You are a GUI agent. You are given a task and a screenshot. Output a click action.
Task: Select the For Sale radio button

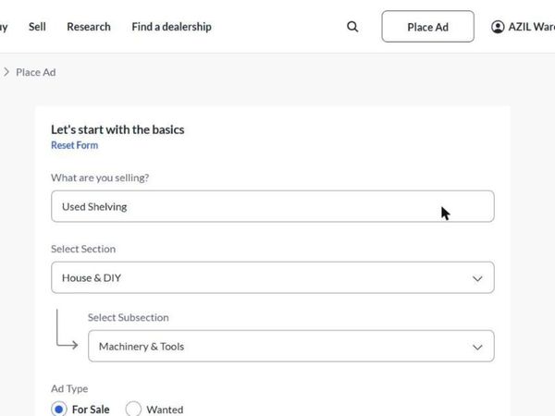pos(59,410)
